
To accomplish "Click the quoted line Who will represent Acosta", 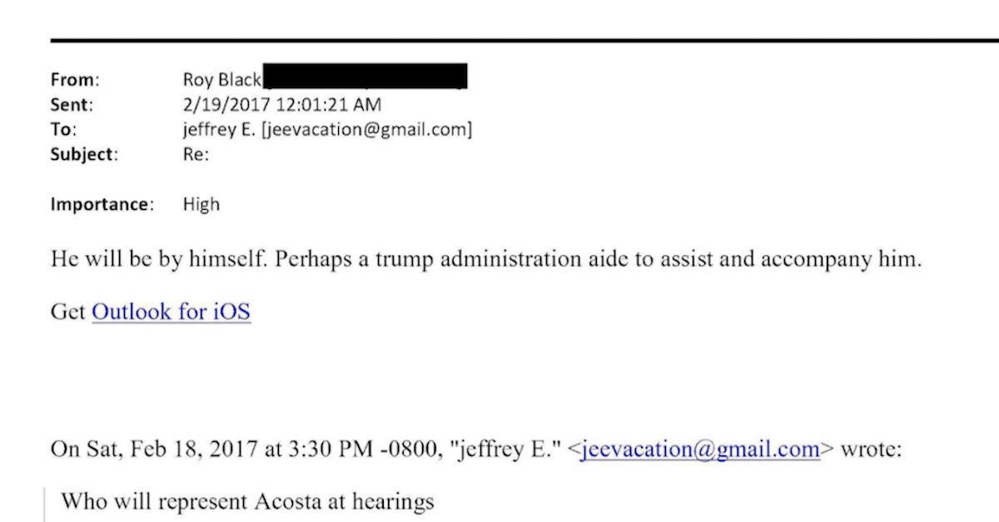I will point(247,502).
